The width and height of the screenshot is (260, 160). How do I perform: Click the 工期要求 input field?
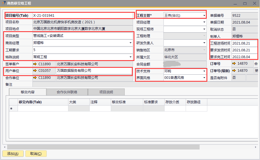click(83, 50)
